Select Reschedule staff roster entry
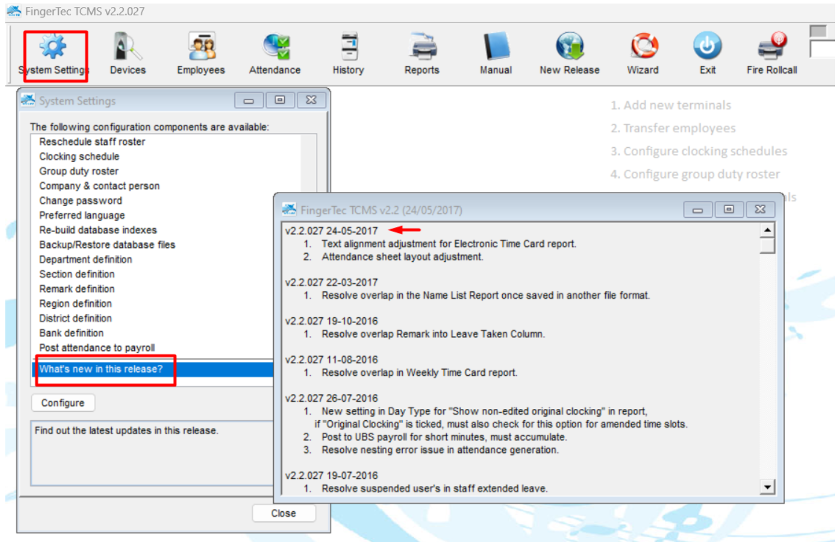 [92, 142]
